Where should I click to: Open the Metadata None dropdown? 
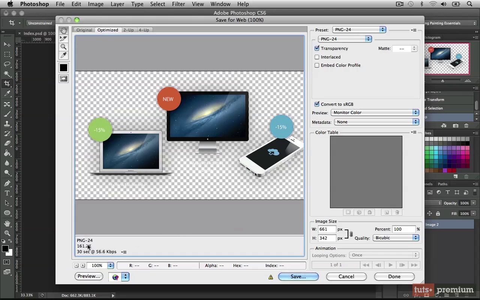(x=376, y=122)
